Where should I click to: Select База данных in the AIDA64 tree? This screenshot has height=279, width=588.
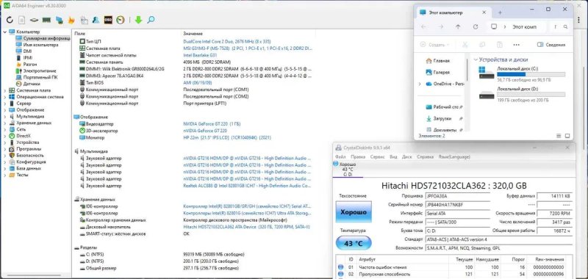pyautogui.click(x=29, y=169)
